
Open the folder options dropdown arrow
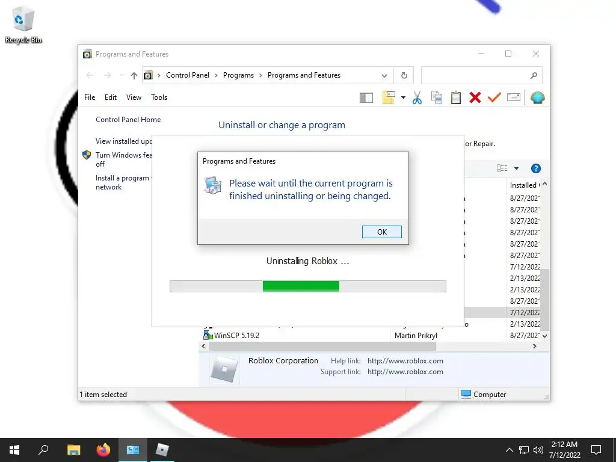pos(403,97)
